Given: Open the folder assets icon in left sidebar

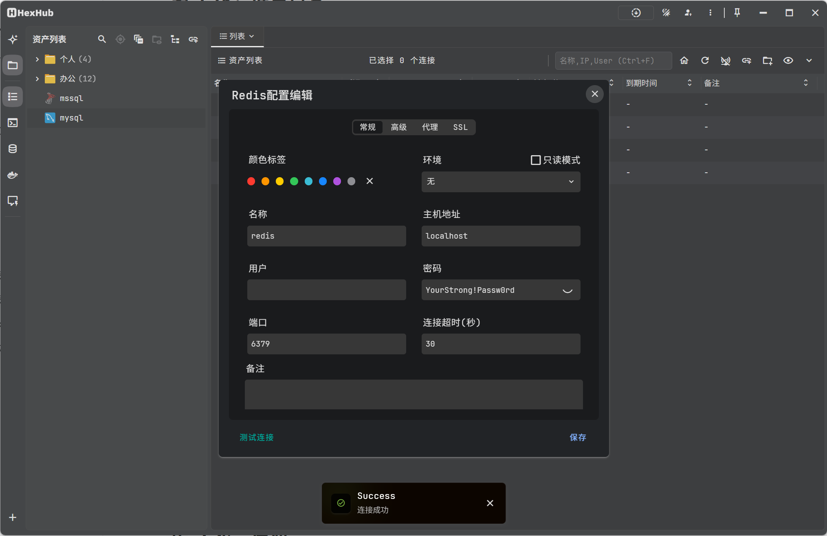Looking at the screenshot, I should [13, 65].
